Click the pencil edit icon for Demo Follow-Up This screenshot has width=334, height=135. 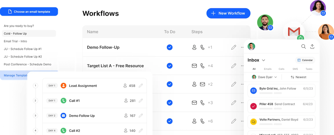[x=233, y=47]
